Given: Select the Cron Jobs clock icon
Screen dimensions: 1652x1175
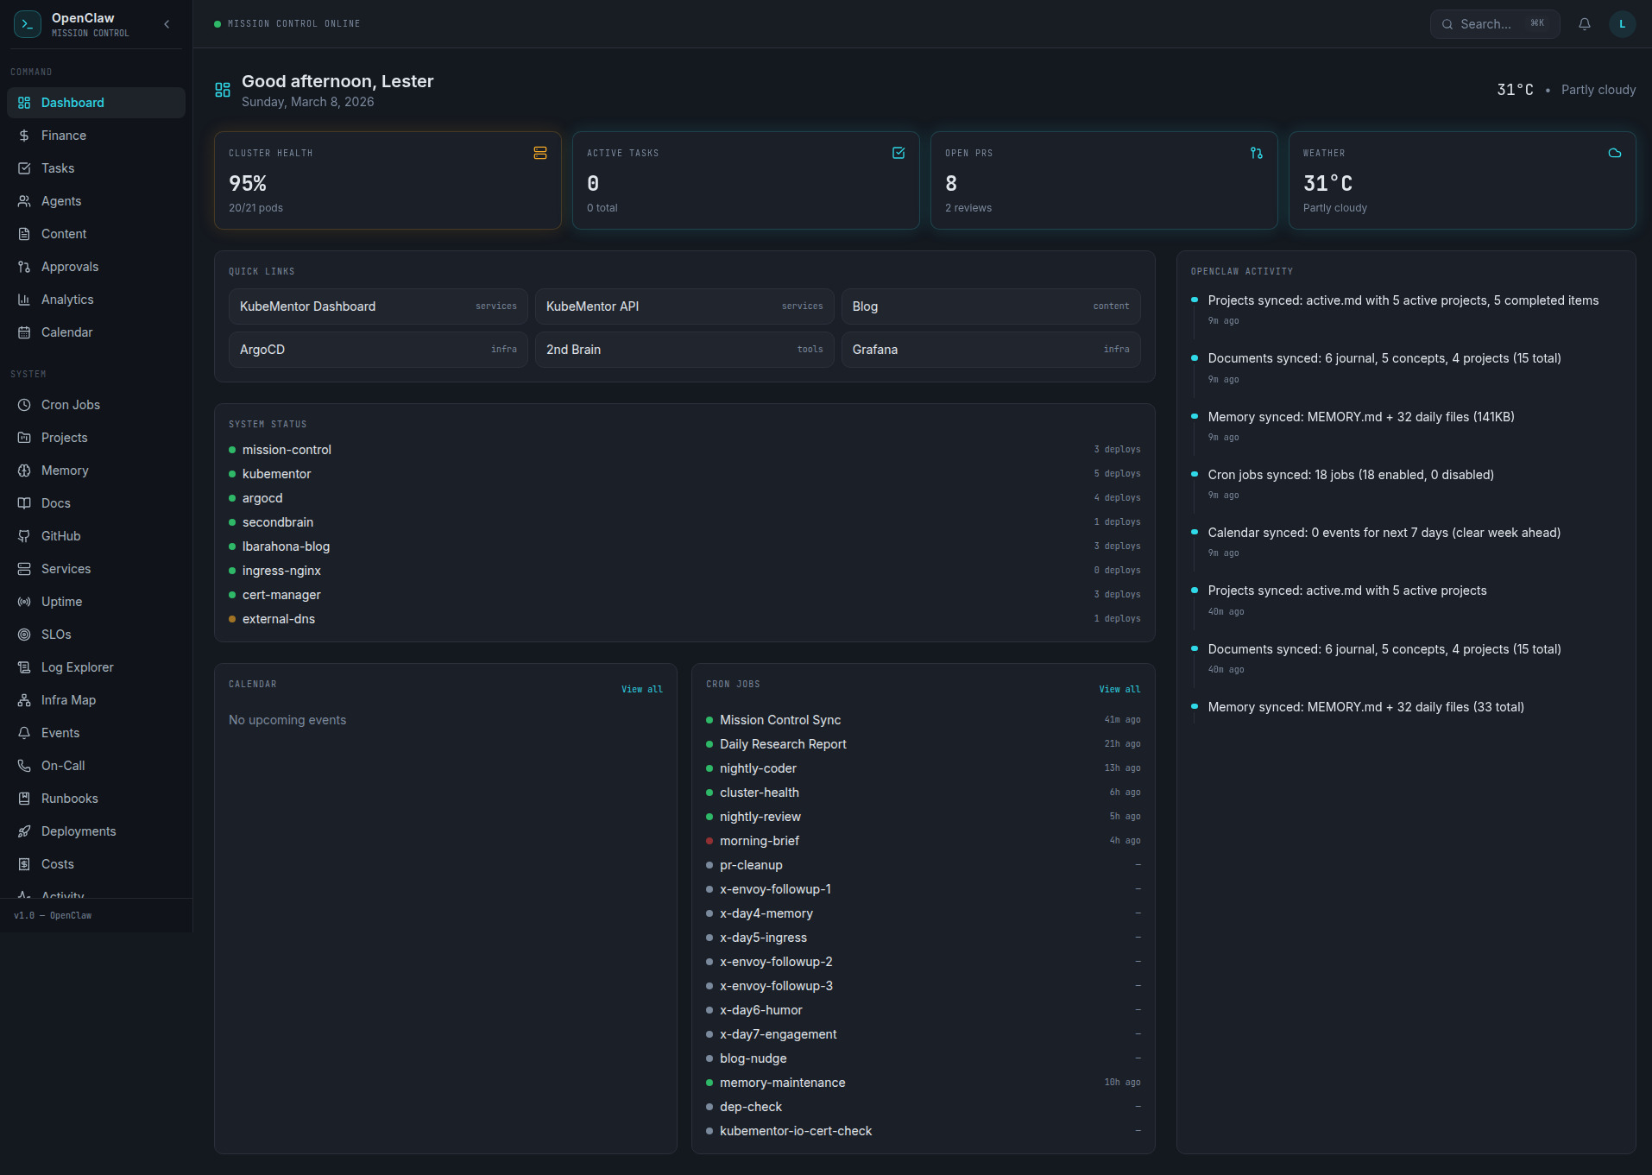Looking at the screenshot, I should point(25,405).
